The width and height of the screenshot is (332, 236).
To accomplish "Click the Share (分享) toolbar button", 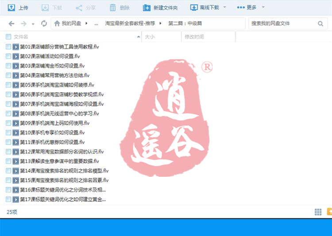I will (85, 8).
